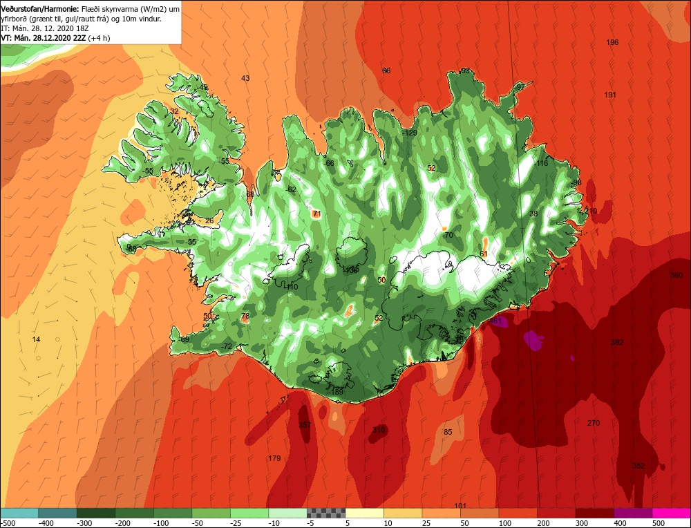Click the value -69 on the Reykjanes peninsula
The height and width of the screenshot is (528, 691).
pos(183,339)
